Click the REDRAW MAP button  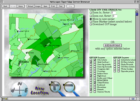pyautogui.click(x=113, y=45)
